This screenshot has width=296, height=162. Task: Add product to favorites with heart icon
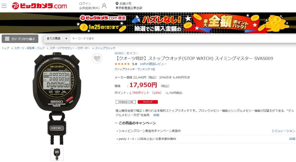(97, 59)
